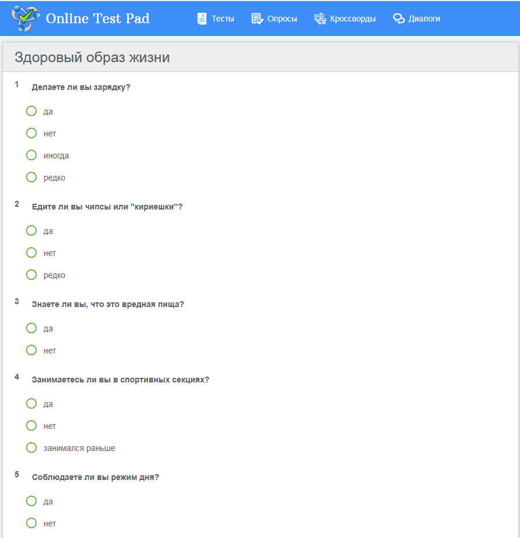Open the Тесты menu item
Image resolution: width=520 pixels, height=538 pixels.
(x=223, y=19)
